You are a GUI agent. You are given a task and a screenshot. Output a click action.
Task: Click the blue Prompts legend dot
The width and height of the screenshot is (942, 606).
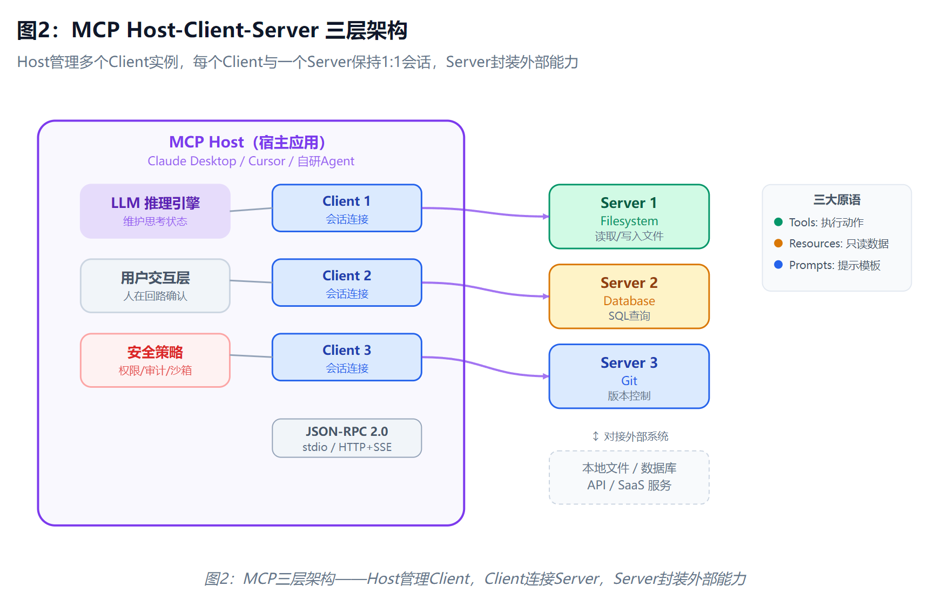(x=778, y=265)
